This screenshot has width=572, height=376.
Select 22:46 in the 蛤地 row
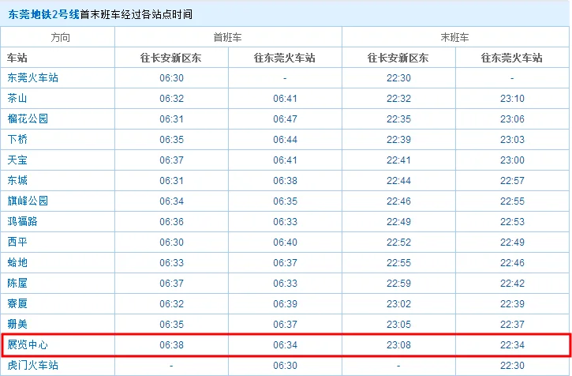click(x=512, y=263)
